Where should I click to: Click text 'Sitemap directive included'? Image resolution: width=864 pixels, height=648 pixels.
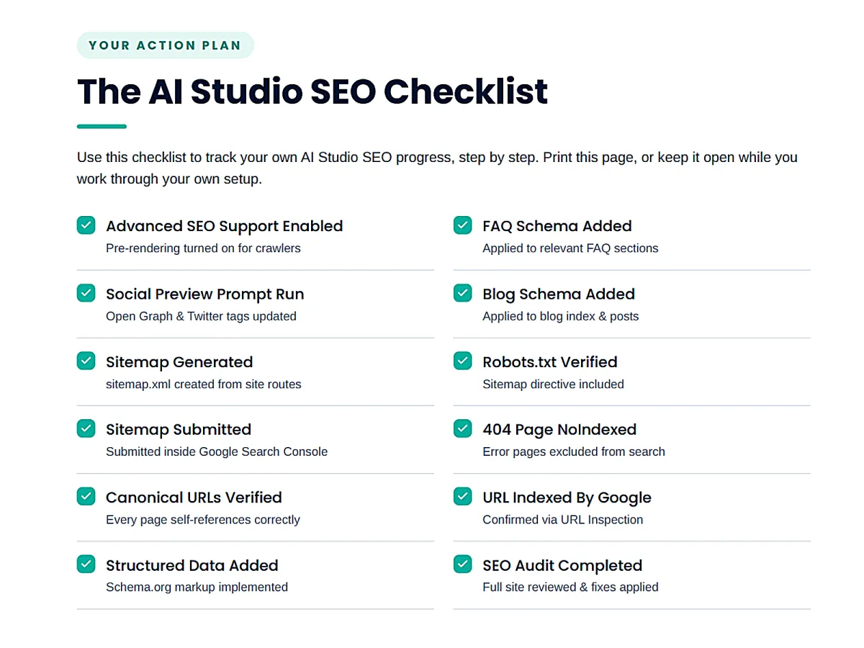click(553, 384)
